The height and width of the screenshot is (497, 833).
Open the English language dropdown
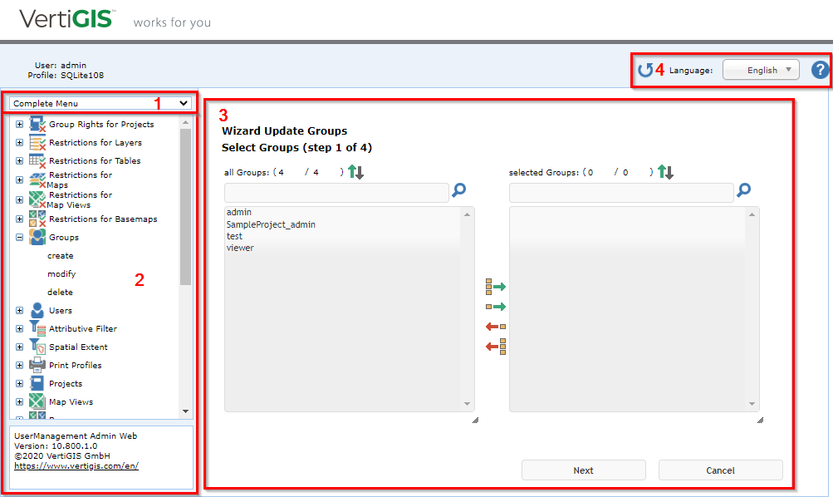click(x=761, y=70)
